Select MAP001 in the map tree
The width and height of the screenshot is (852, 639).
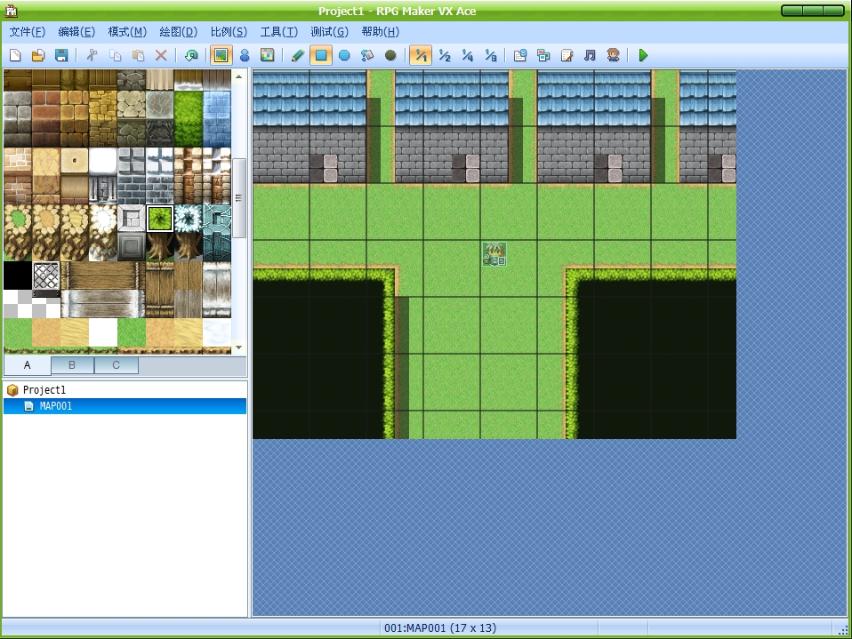click(125, 406)
